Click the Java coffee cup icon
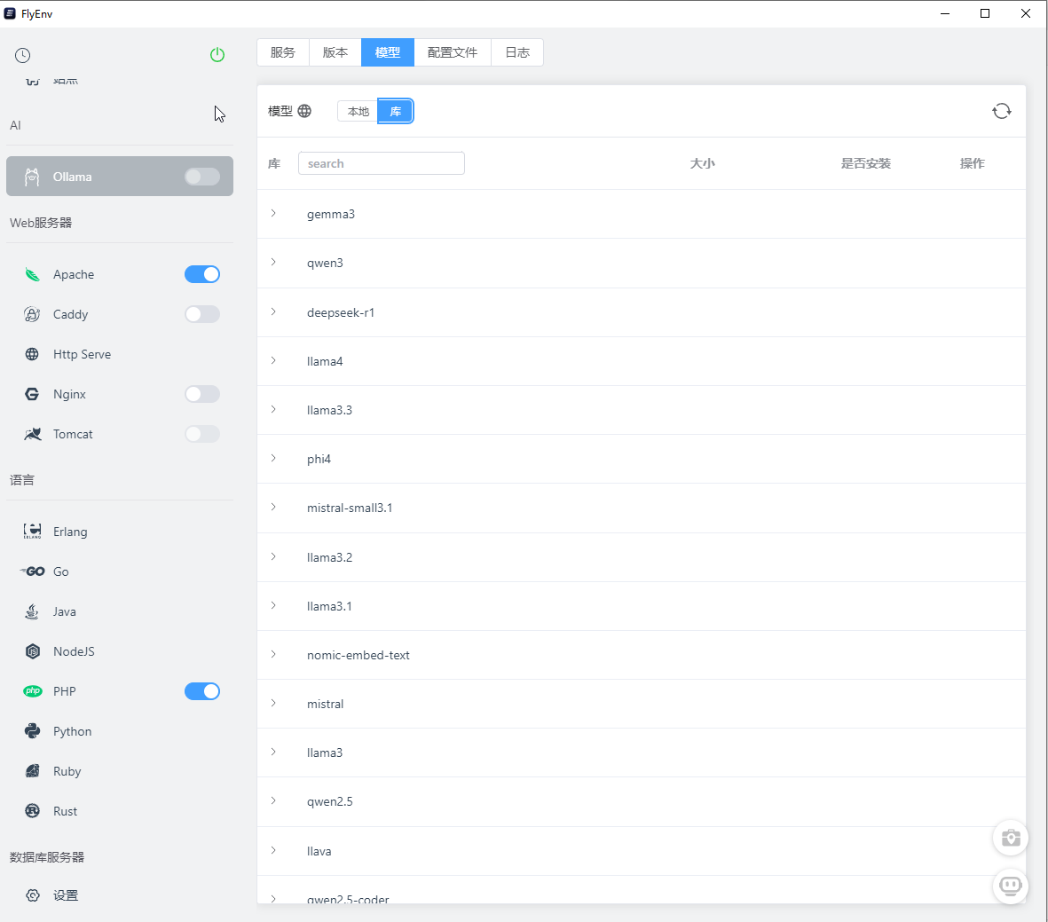The width and height of the screenshot is (1048, 922). (x=32, y=611)
